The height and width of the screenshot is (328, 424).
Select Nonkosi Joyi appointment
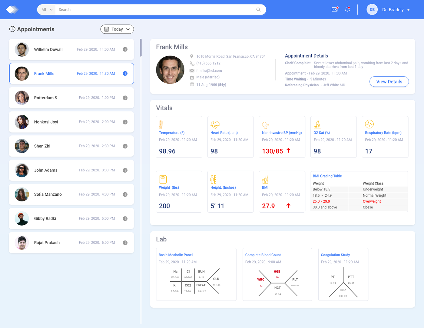[71, 122]
